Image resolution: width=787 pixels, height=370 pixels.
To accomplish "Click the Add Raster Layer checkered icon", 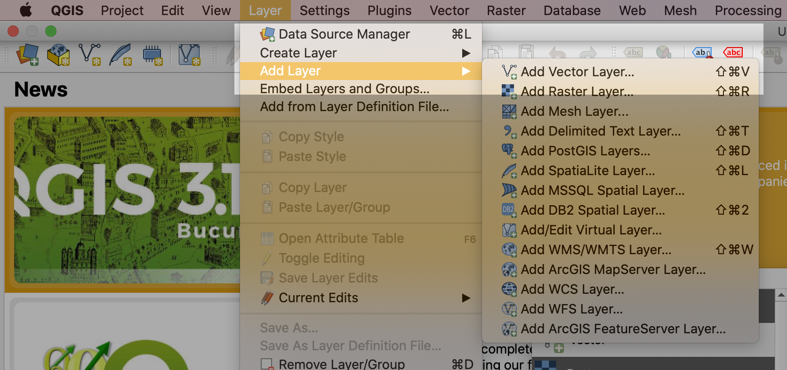I will (509, 91).
